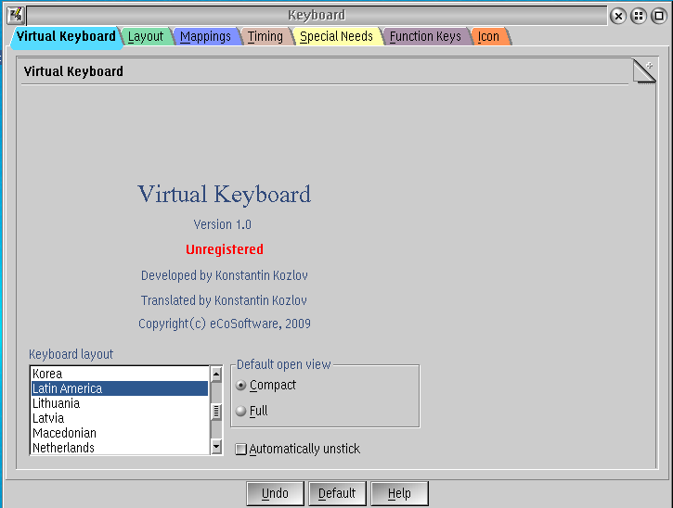Click the keyboard layout scrollbar thumb
Image resolution: width=673 pixels, height=508 pixels.
click(216, 411)
